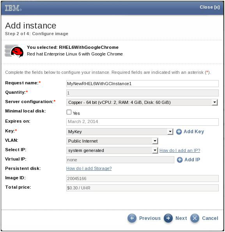Click the 'Expires on:' label

click(x=18, y=121)
